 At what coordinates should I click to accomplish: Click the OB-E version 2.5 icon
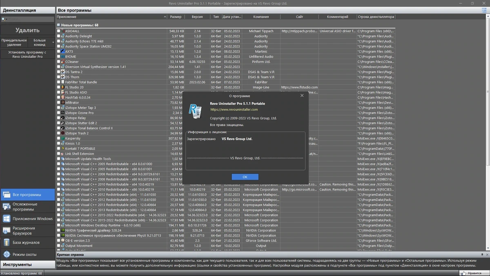click(x=62, y=240)
